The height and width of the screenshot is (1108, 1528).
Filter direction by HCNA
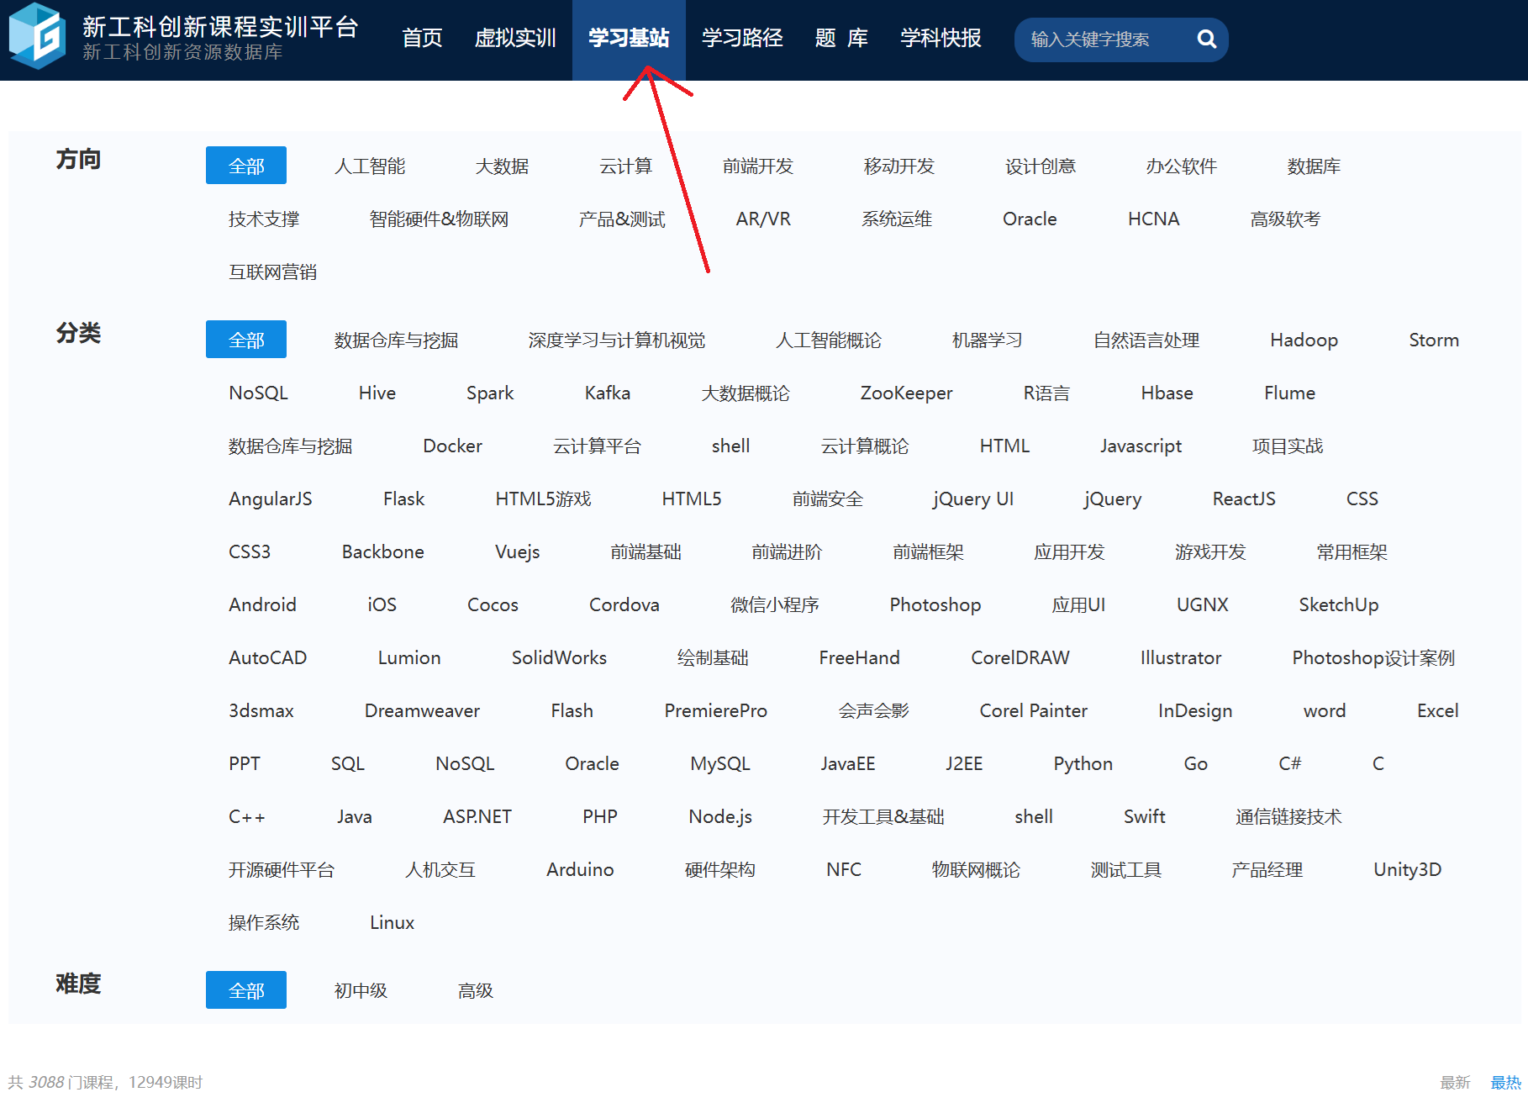[1153, 219]
